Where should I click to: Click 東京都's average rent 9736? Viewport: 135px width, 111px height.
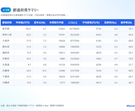(x=99, y=29)
